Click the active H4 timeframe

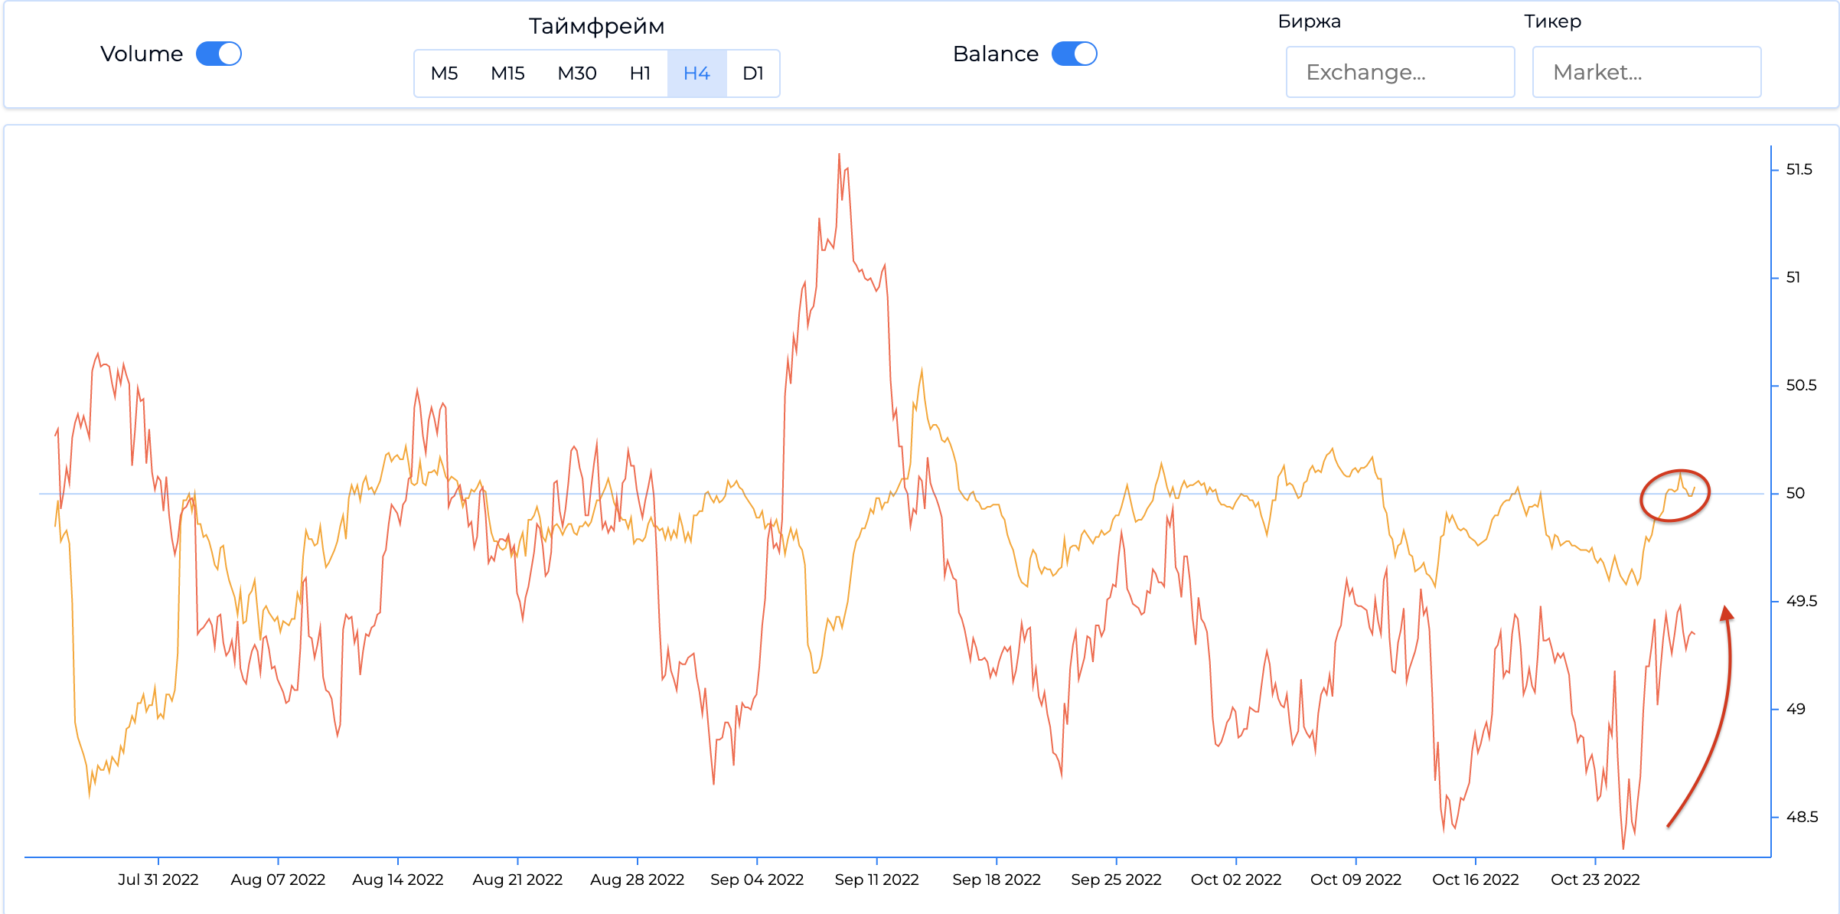coord(697,73)
